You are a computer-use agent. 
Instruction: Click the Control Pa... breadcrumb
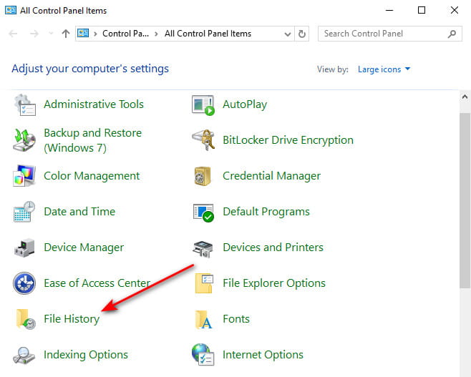tap(125, 34)
